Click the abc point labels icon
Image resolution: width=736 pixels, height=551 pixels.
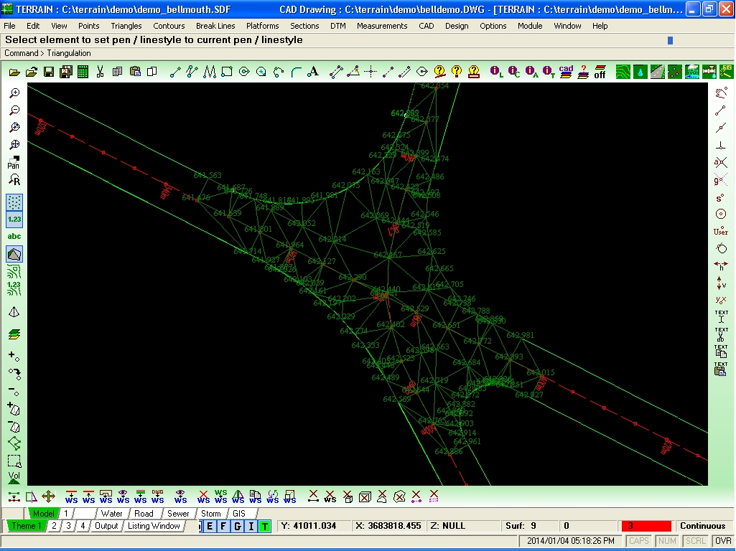(14, 236)
